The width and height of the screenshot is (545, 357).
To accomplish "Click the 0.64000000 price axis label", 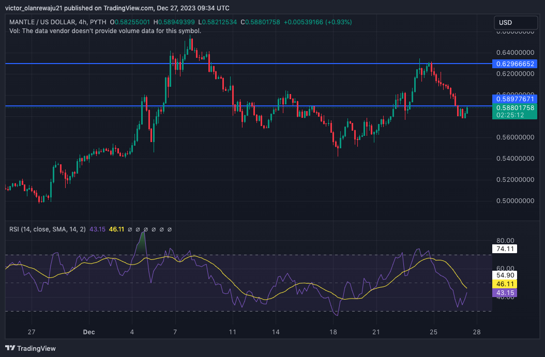I will (515, 52).
